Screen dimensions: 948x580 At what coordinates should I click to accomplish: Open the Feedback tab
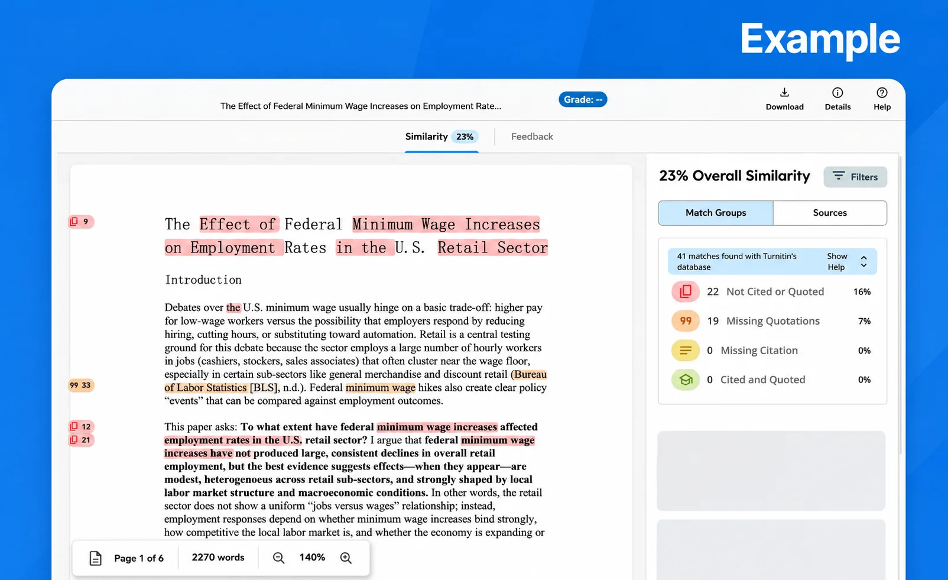click(x=532, y=137)
